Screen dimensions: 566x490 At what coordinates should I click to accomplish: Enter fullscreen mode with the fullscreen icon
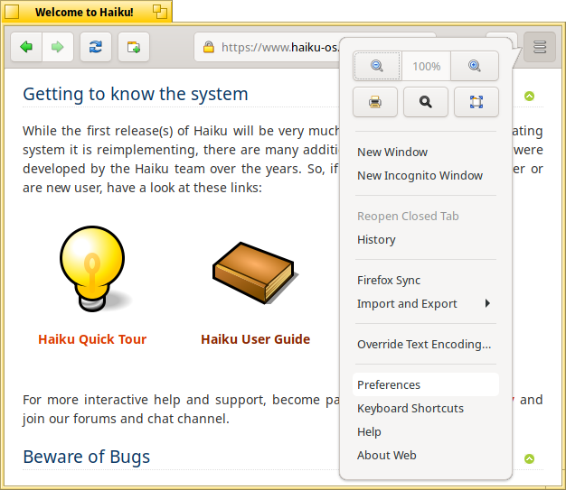point(476,102)
